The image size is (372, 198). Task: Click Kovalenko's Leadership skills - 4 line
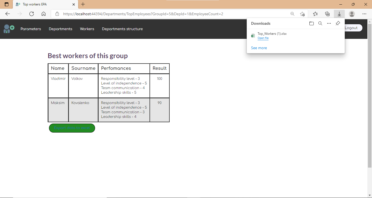[119, 117]
